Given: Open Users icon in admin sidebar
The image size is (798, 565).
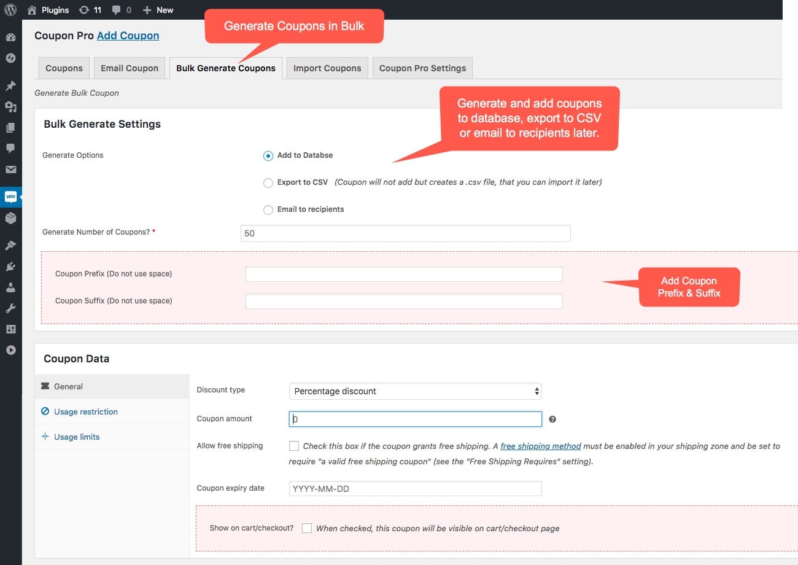Looking at the screenshot, I should [x=10, y=287].
